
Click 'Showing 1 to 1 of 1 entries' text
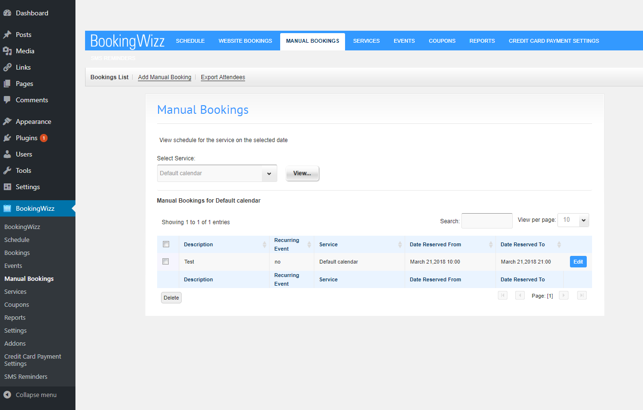tap(196, 222)
